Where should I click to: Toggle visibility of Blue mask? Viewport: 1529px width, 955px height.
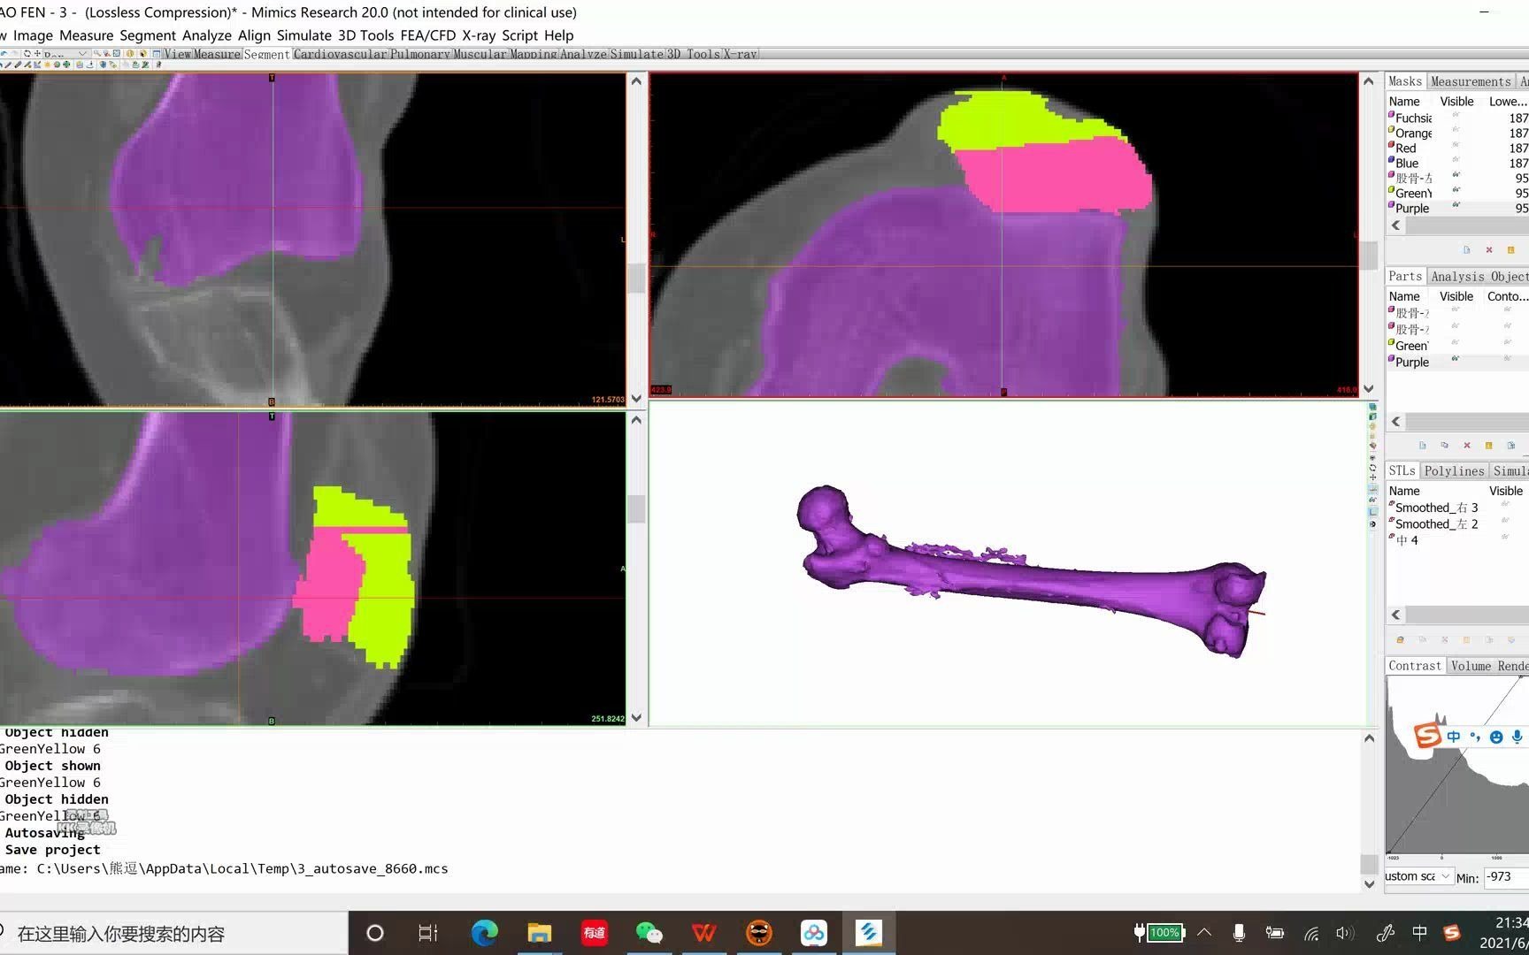(x=1456, y=161)
